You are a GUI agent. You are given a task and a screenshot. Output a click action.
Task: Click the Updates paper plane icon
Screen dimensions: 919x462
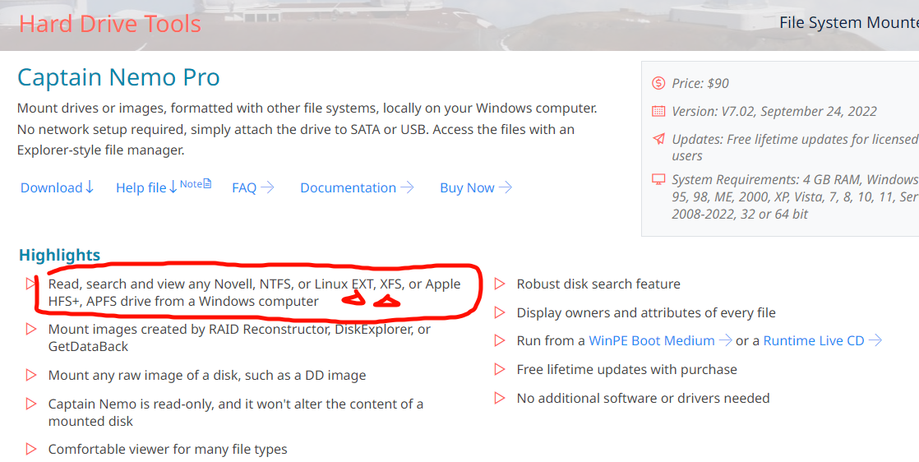pos(658,139)
